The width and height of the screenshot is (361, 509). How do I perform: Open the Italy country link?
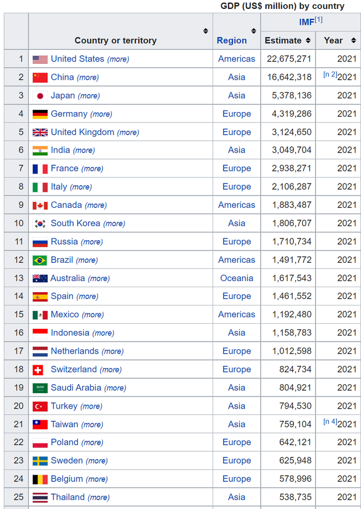point(59,187)
